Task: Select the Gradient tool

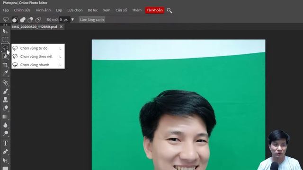Action: click(x=5, y=117)
